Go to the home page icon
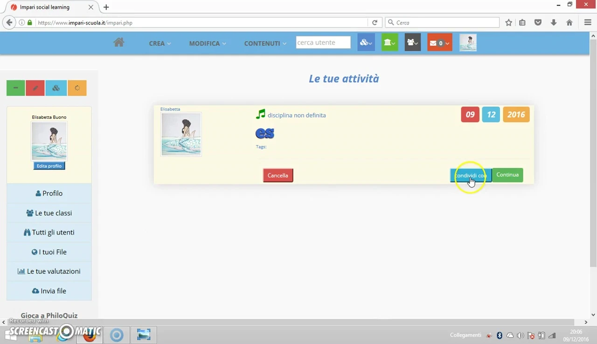597x344 pixels. [118, 43]
